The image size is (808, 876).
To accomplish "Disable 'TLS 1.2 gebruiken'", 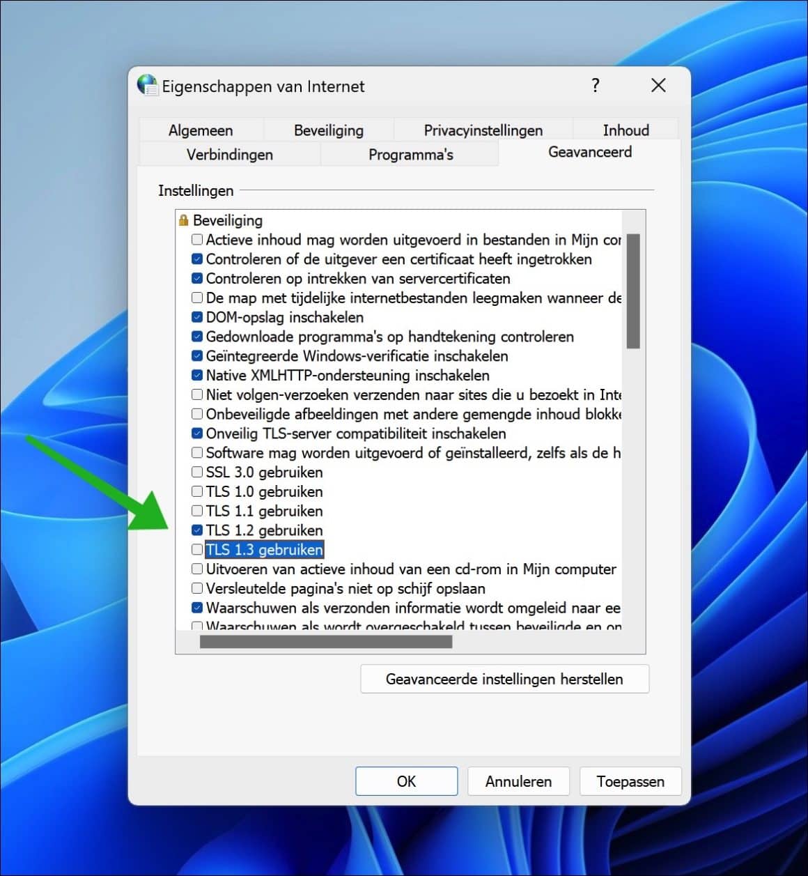I will tap(197, 530).
